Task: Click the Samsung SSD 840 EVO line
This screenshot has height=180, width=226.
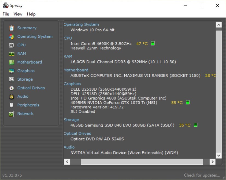Action: pyautogui.click(x=122, y=125)
